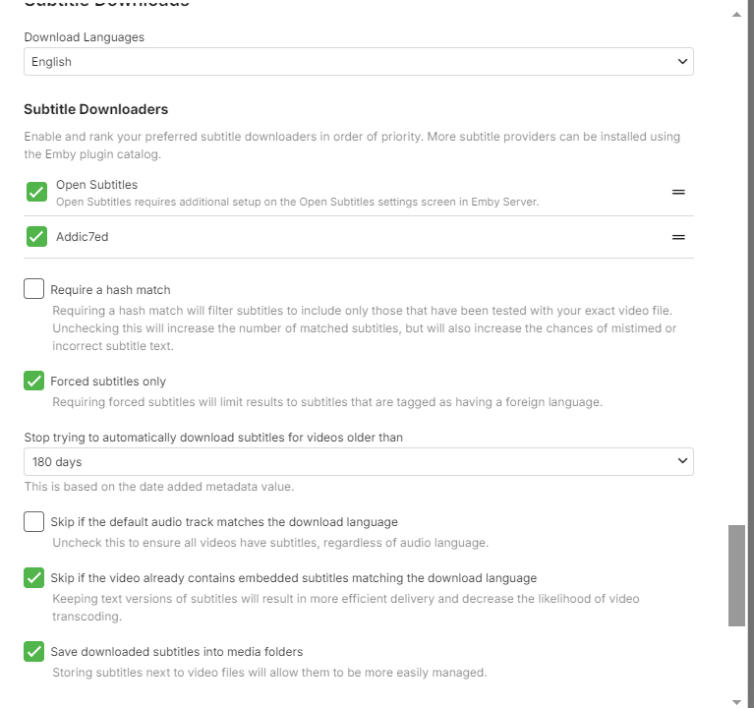Click the Require a hash match label
The image size is (754, 708).
pos(110,290)
